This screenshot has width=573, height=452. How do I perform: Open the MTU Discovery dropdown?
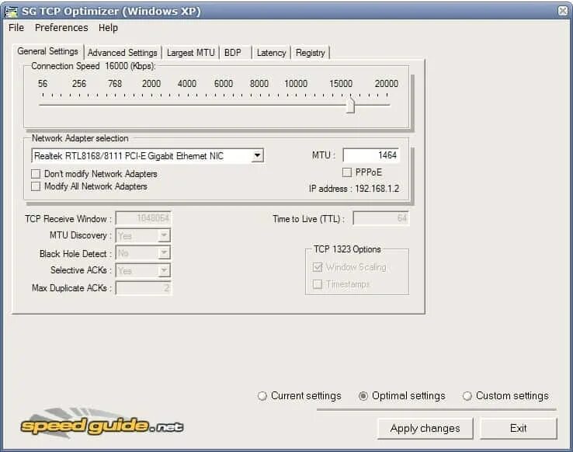(x=165, y=235)
